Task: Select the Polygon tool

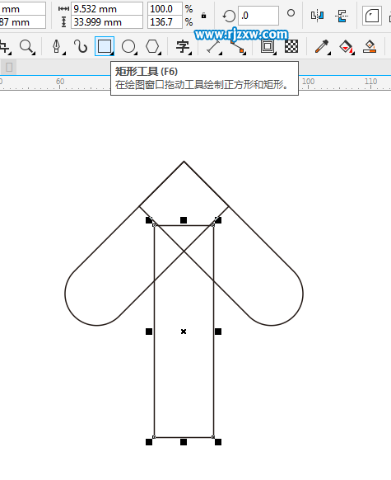Action: [x=152, y=47]
